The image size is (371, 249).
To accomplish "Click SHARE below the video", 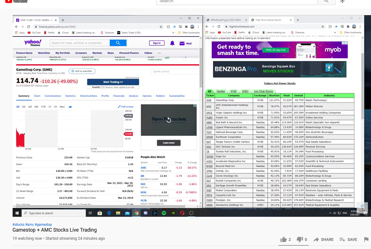I will [x=323, y=239].
